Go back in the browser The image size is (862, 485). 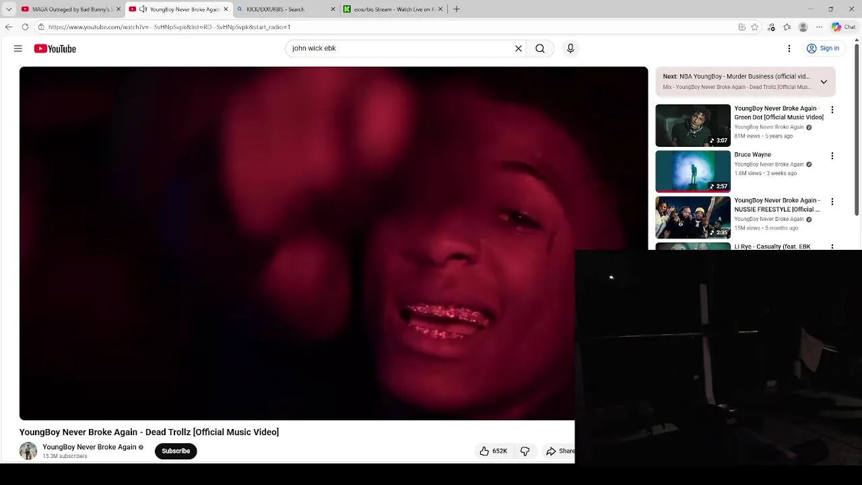tap(9, 27)
